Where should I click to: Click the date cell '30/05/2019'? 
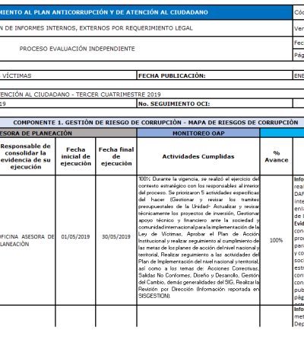116,240
